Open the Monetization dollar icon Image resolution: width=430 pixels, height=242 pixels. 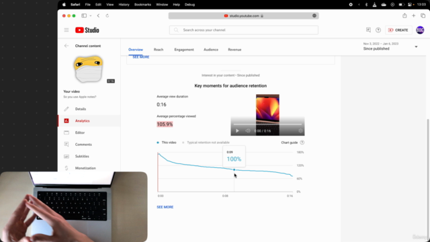(67, 168)
